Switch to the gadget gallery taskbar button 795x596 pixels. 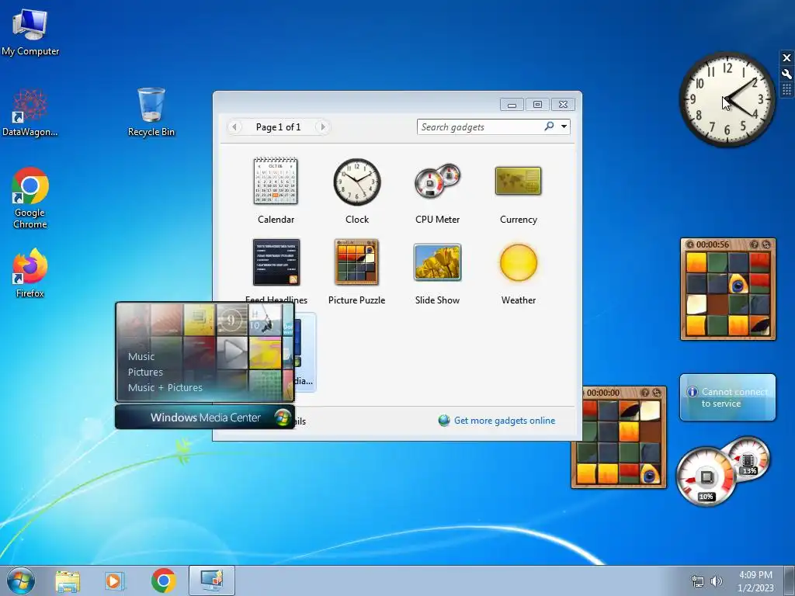click(211, 580)
